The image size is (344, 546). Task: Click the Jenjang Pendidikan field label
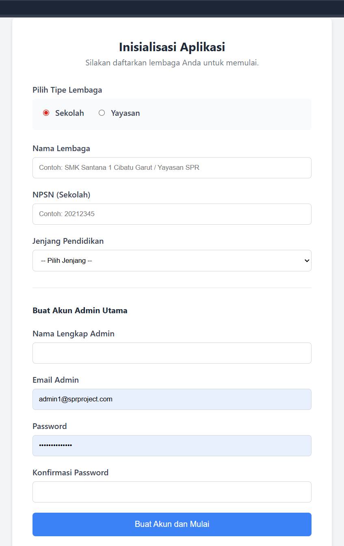tap(68, 241)
